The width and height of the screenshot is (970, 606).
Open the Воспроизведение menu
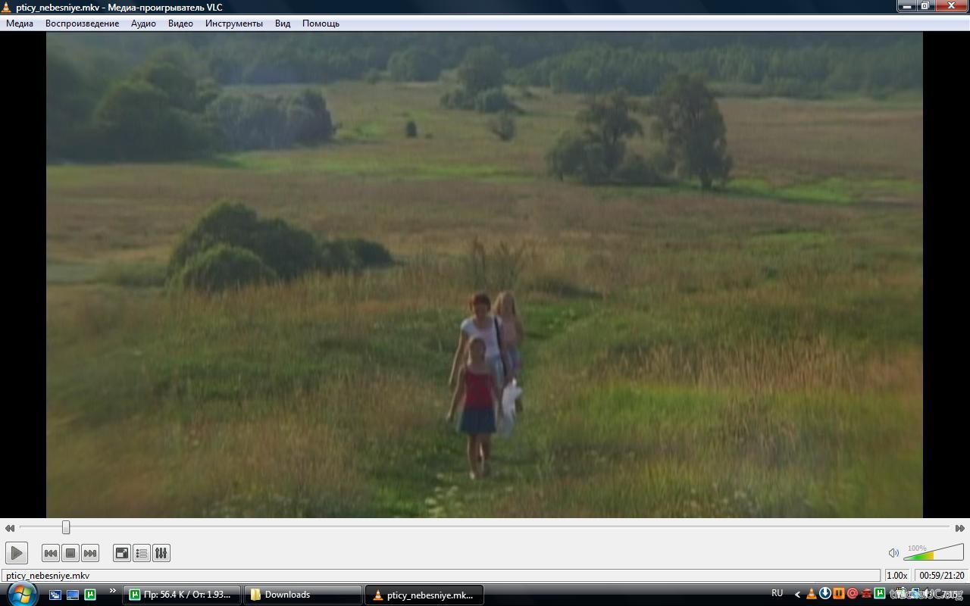pos(82,23)
